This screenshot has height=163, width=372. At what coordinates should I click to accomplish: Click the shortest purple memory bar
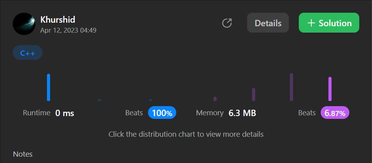point(215,99)
